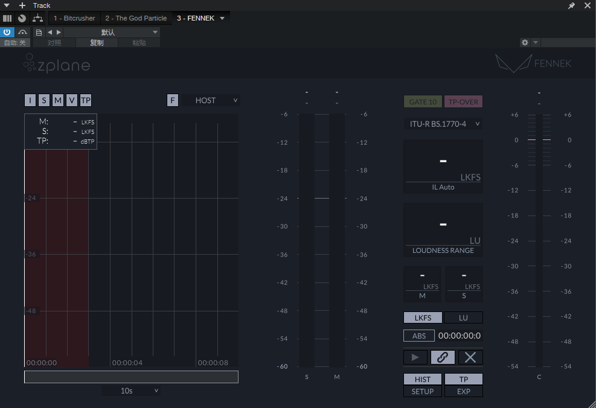Open the 默认 preset dropdown
The width and height of the screenshot is (596, 408).
111,33
